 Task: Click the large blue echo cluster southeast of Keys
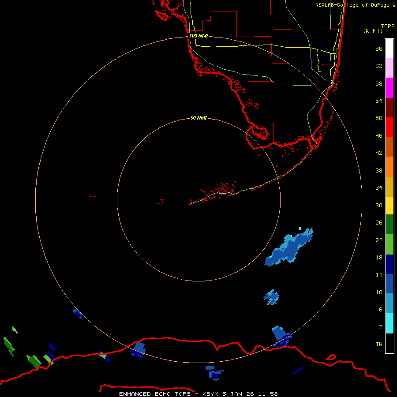click(288, 247)
